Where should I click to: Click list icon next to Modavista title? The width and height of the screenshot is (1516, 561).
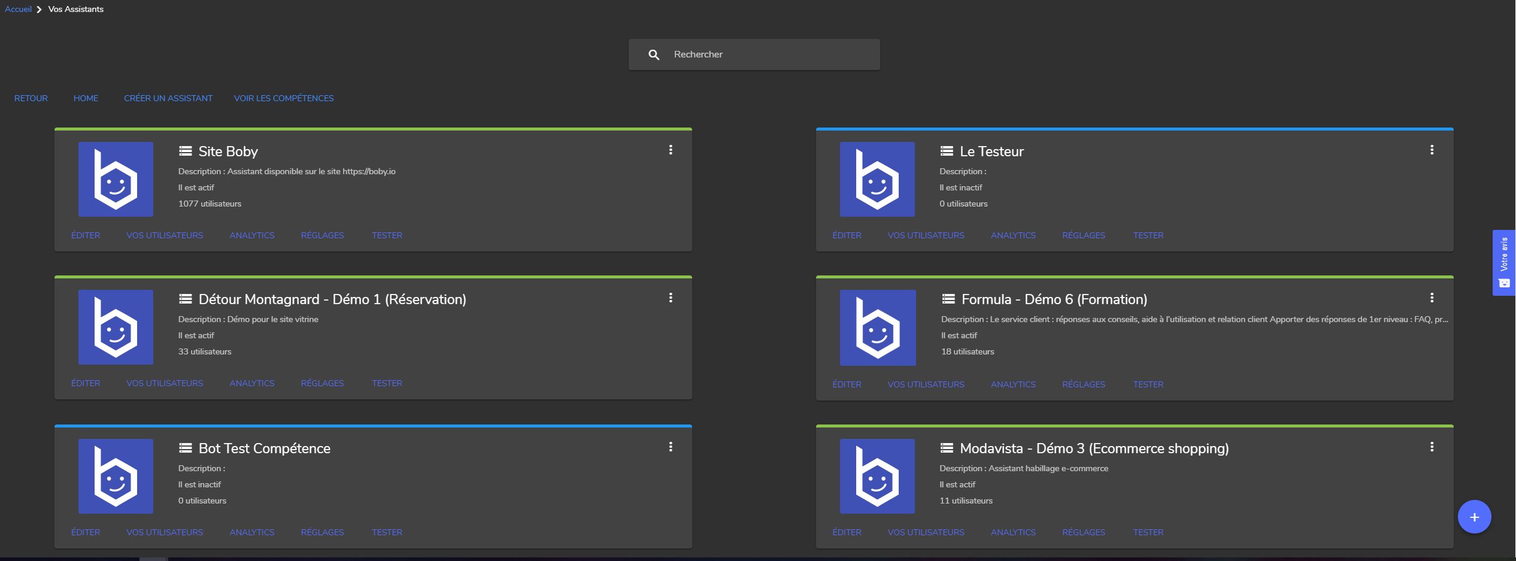point(947,448)
